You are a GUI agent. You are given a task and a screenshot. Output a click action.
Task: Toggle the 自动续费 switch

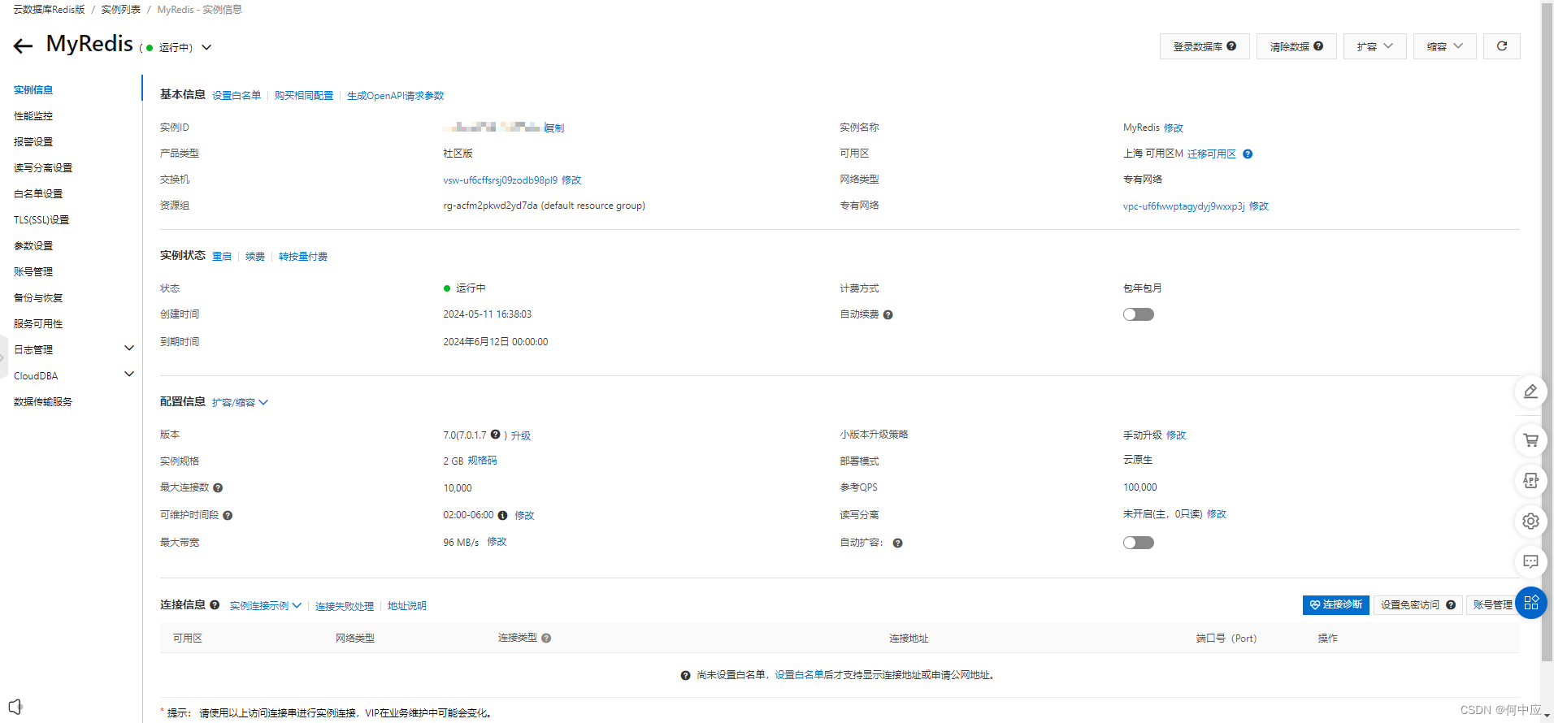[1138, 315]
